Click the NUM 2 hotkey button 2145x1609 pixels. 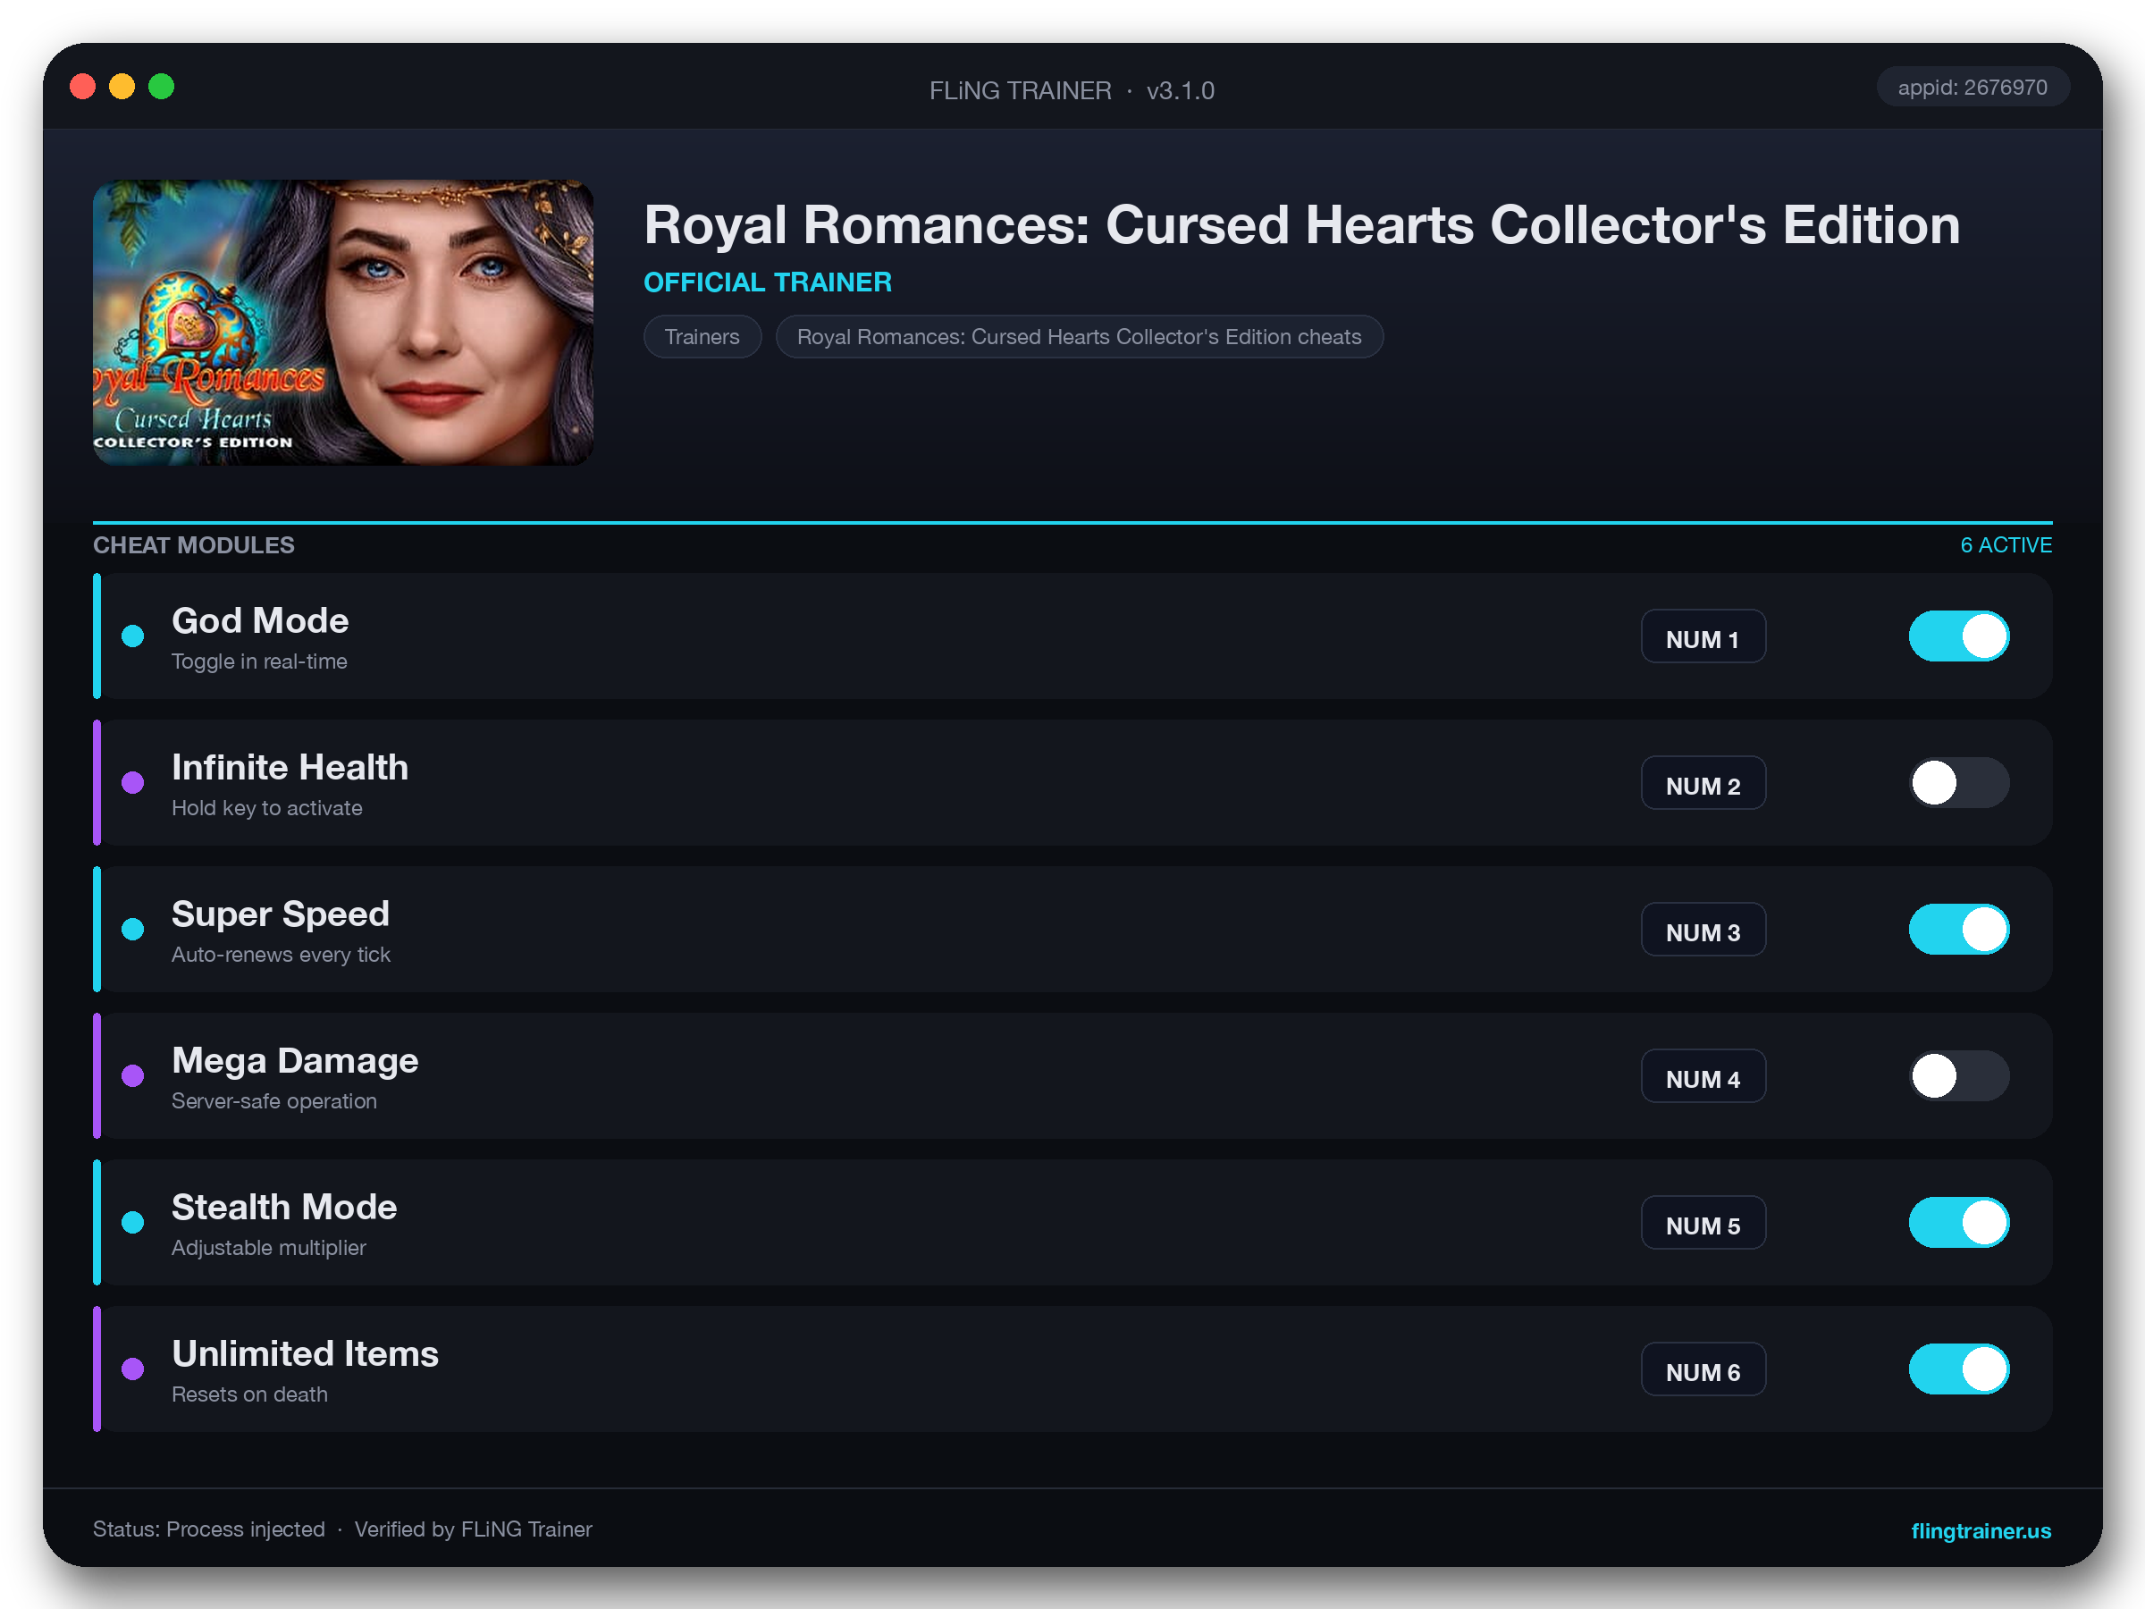pyautogui.click(x=1703, y=783)
